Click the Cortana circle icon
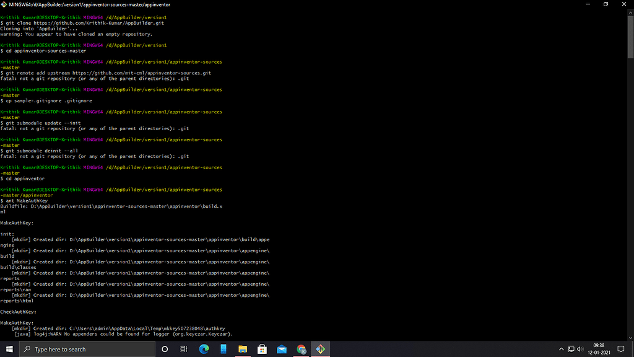 165,349
